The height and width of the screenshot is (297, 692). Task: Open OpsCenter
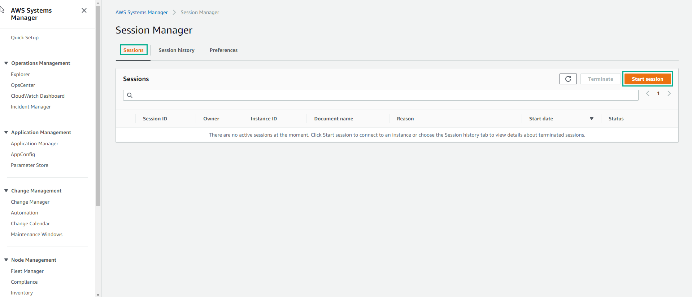(23, 85)
